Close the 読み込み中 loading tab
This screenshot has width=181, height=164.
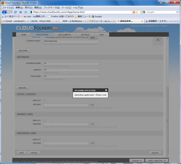click(x=142, y=21)
